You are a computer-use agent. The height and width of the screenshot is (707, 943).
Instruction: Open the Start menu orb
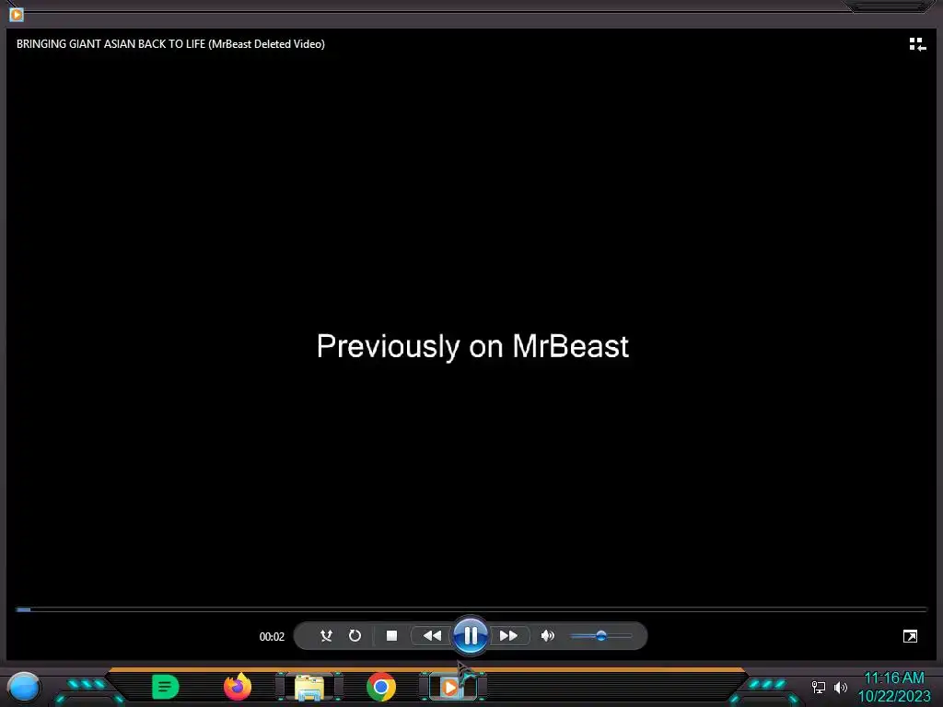[x=24, y=688]
